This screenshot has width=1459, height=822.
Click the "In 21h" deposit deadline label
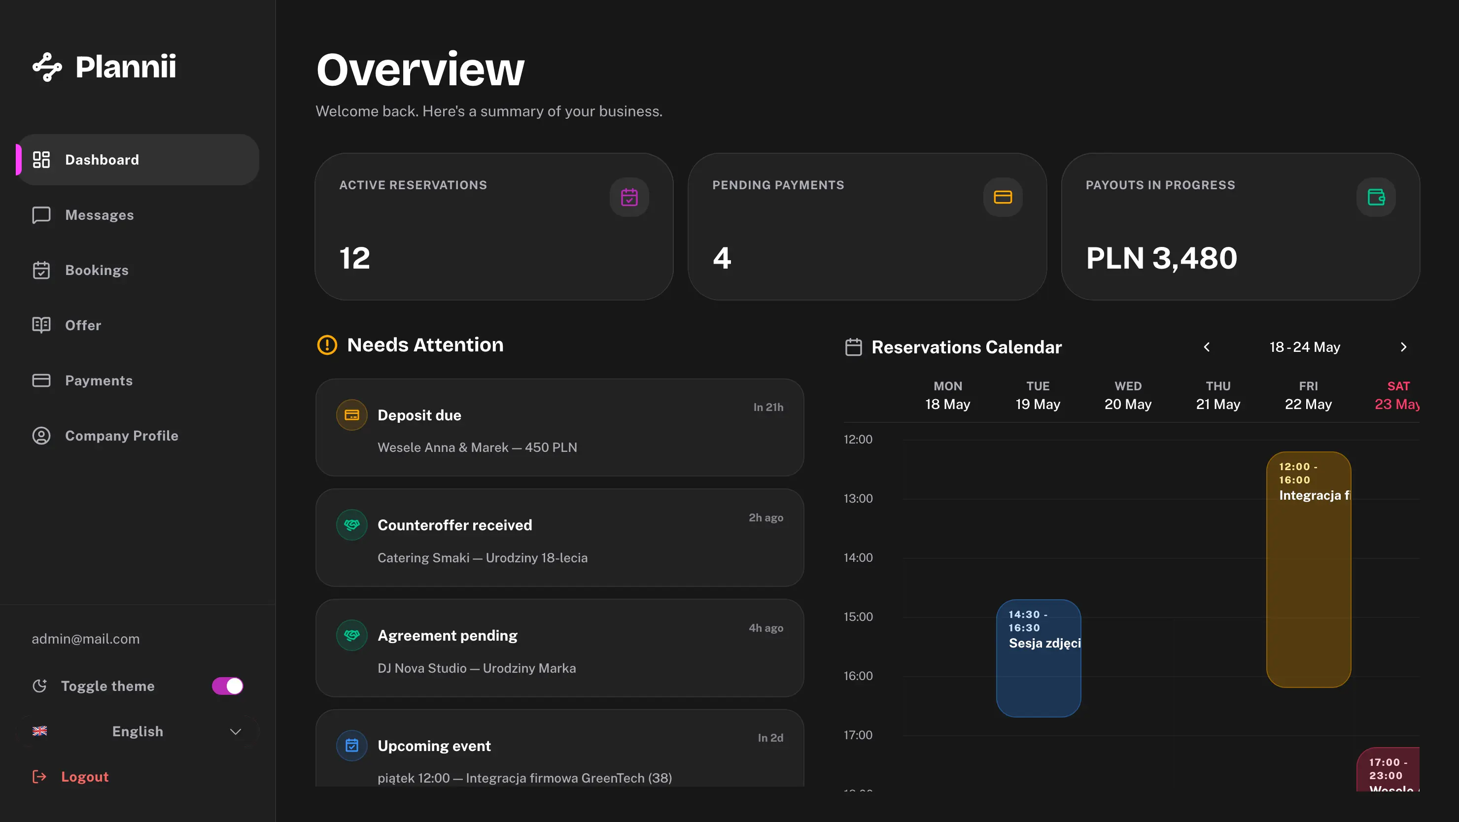coord(768,407)
